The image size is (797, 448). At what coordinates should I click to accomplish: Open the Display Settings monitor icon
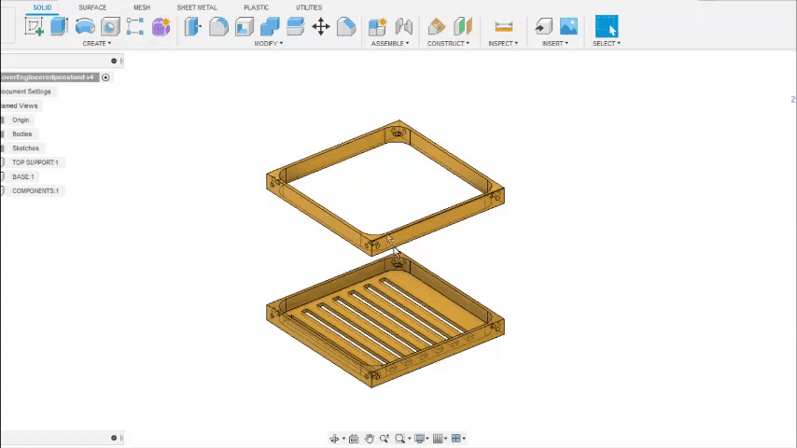419,439
